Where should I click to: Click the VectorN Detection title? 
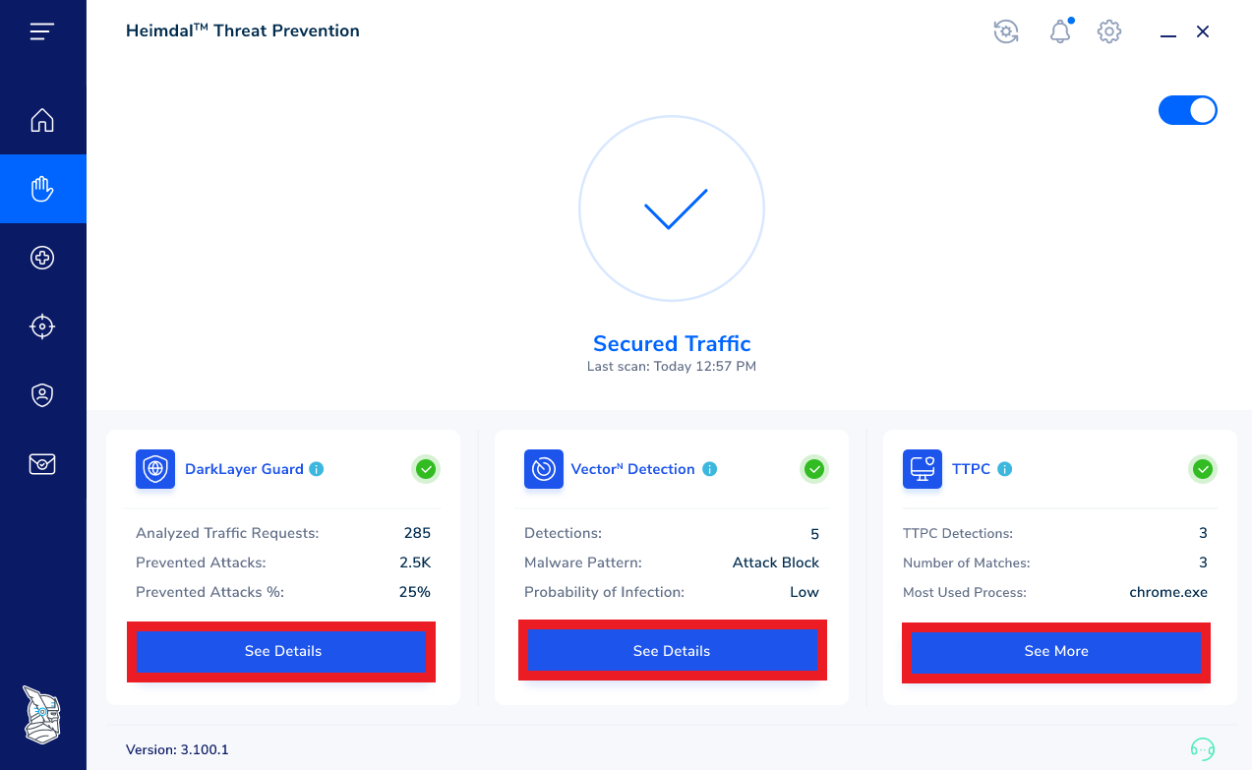[633, 469]
